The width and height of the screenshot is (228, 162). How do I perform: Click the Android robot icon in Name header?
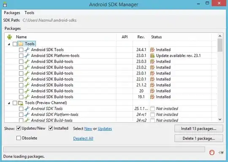tap(9, 37)
